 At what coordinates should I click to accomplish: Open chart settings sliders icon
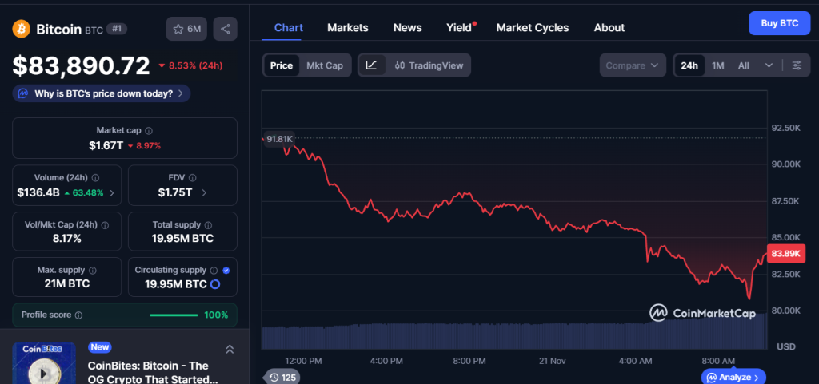797,65
